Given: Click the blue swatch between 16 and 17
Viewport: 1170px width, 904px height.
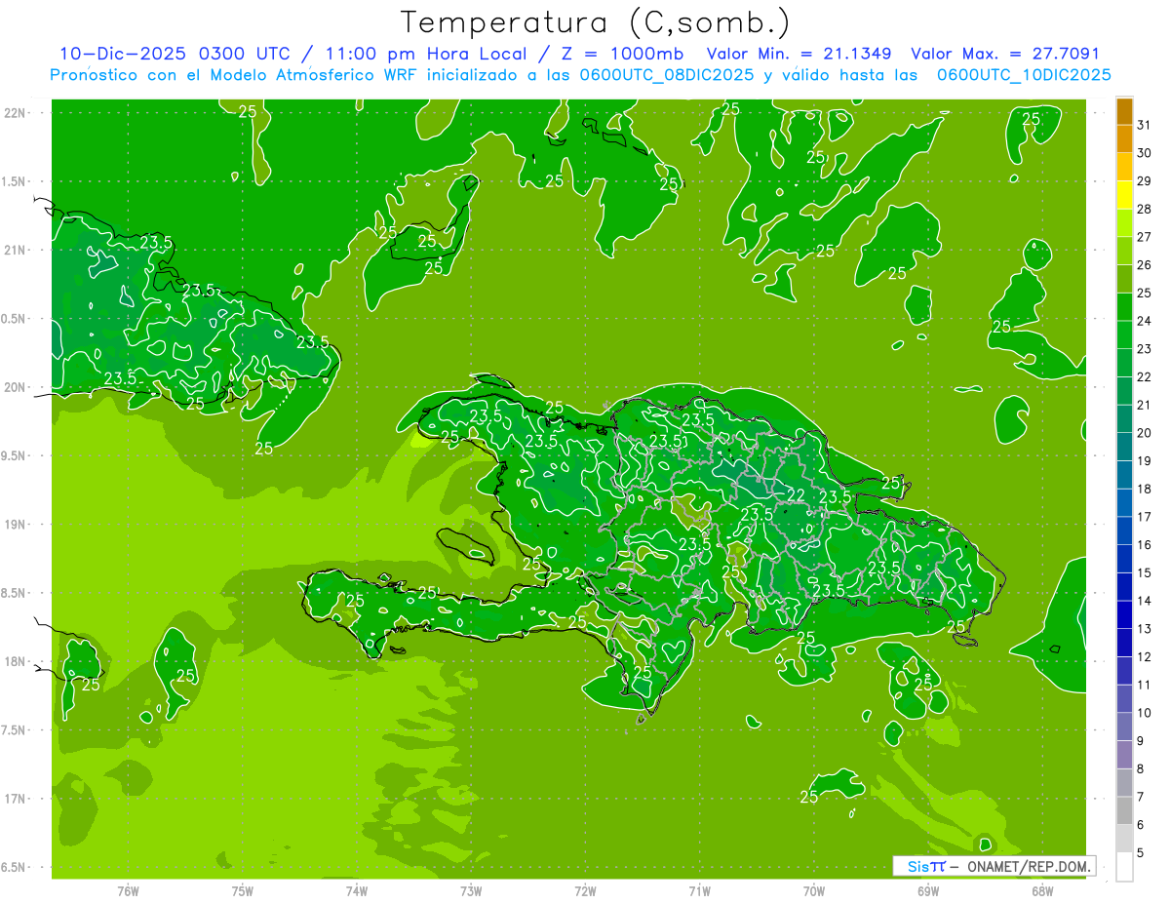Looking at the screenshot, I should [x=1124, y=531].
